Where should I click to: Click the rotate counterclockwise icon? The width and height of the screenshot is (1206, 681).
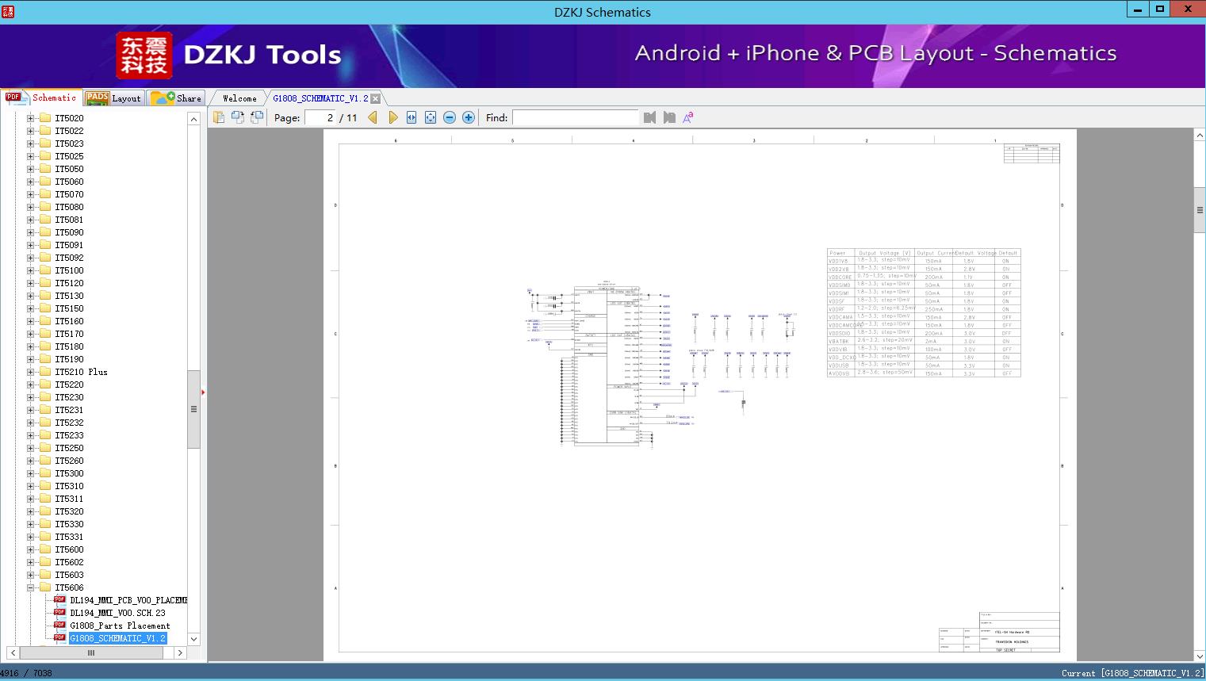(x=238, y=117)
